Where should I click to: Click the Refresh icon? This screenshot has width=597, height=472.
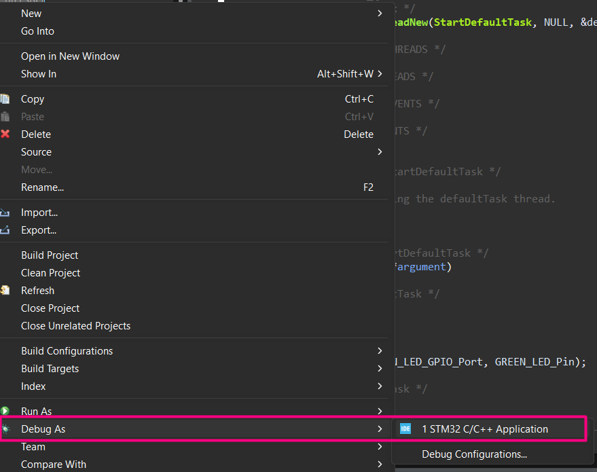tap(5, 291)
